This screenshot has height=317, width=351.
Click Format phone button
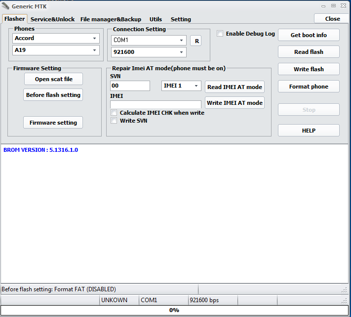click(309, 87)
